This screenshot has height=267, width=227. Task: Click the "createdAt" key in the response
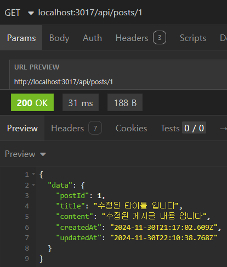pos(78,228)
